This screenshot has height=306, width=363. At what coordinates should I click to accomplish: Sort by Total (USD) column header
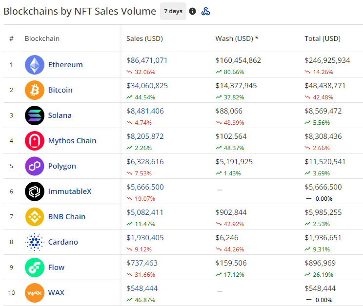(323, 38)
